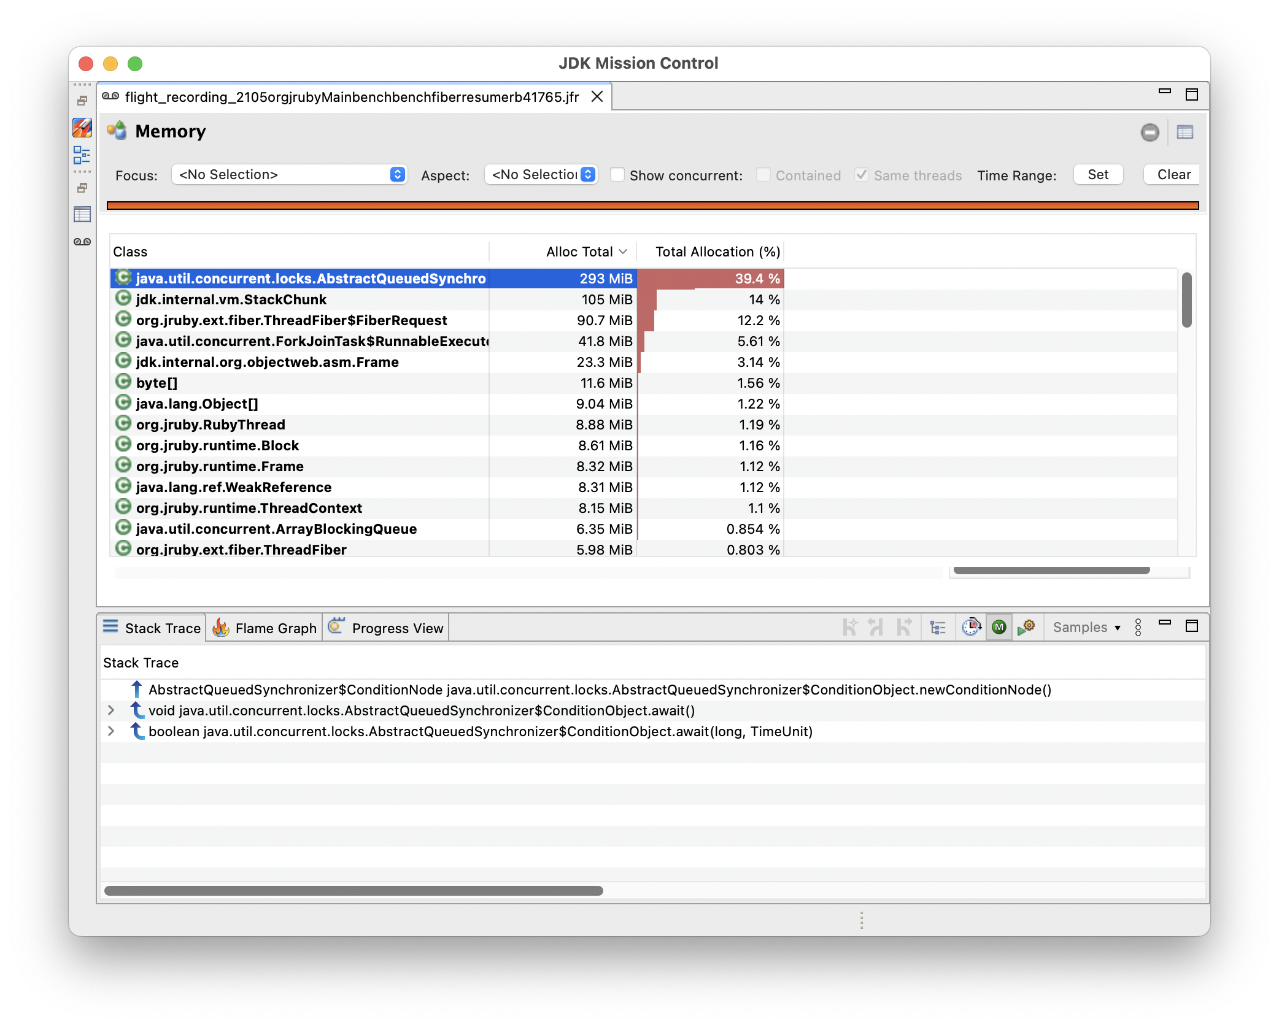Toggle the green M icon in stack trace toolbar

(999, 627)
